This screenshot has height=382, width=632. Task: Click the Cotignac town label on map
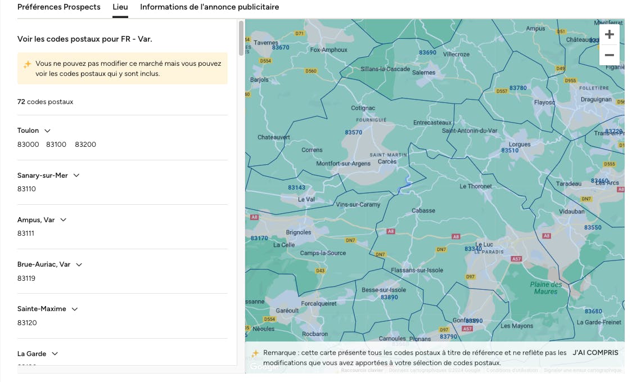(x=363, y=108)
